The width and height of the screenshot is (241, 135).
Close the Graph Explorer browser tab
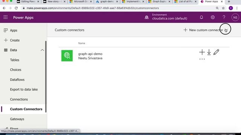point(169,1)
